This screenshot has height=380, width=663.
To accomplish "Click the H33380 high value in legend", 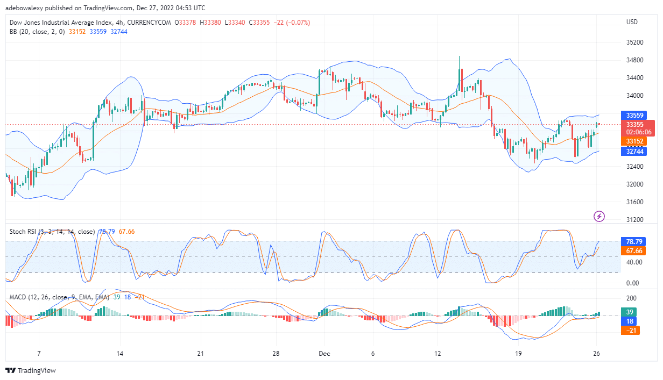I will pyautogui.click(x=210, y=22).
